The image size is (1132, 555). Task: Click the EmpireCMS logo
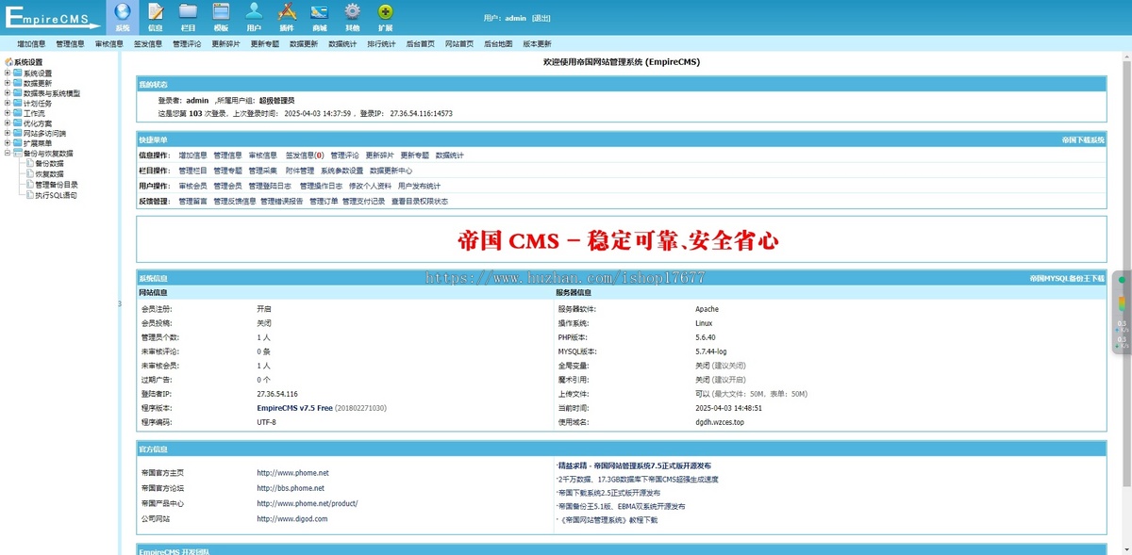click(51, 19)
